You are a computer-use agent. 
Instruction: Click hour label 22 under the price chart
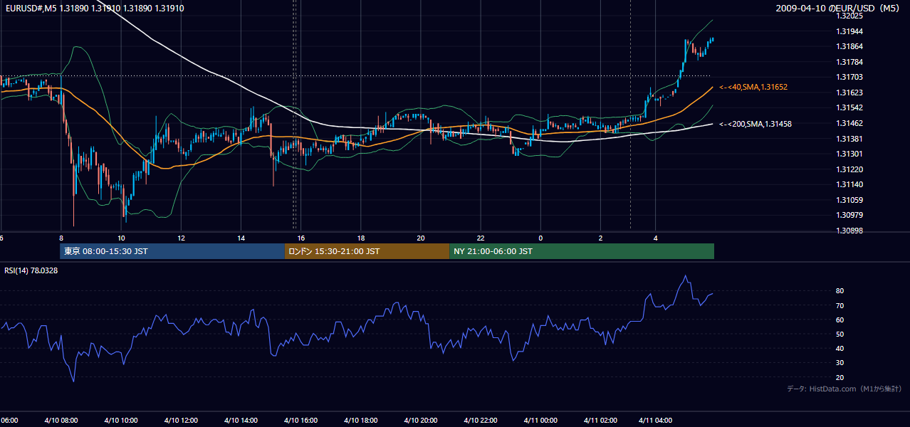point(481,238)
